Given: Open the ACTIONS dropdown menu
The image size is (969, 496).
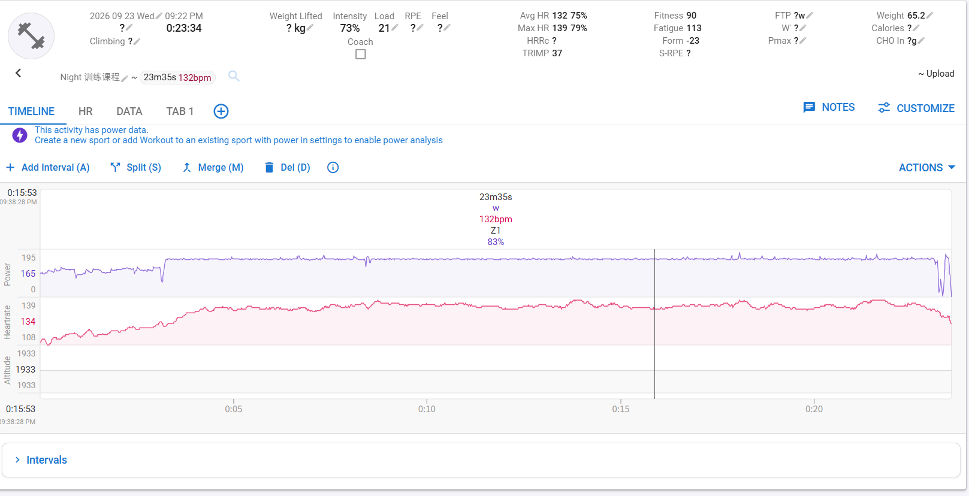Looking at the screenshot, I should [x=926, y=168].
